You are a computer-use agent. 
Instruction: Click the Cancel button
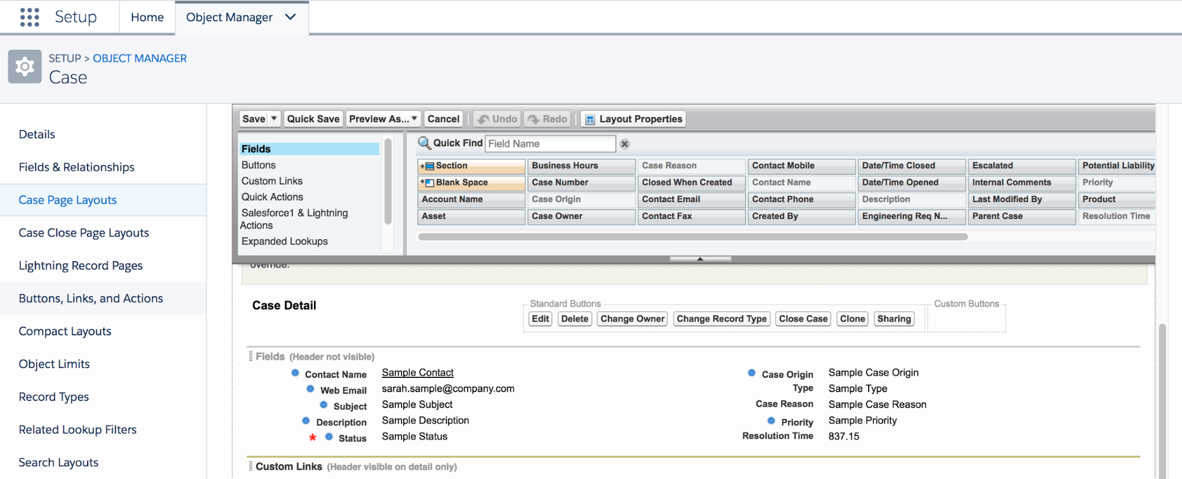443,119
